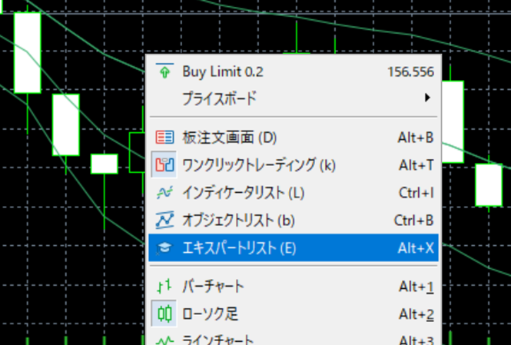511x345 pixels.
Task: Open the プライスボード submenu
Action: [x=219, y=98]
